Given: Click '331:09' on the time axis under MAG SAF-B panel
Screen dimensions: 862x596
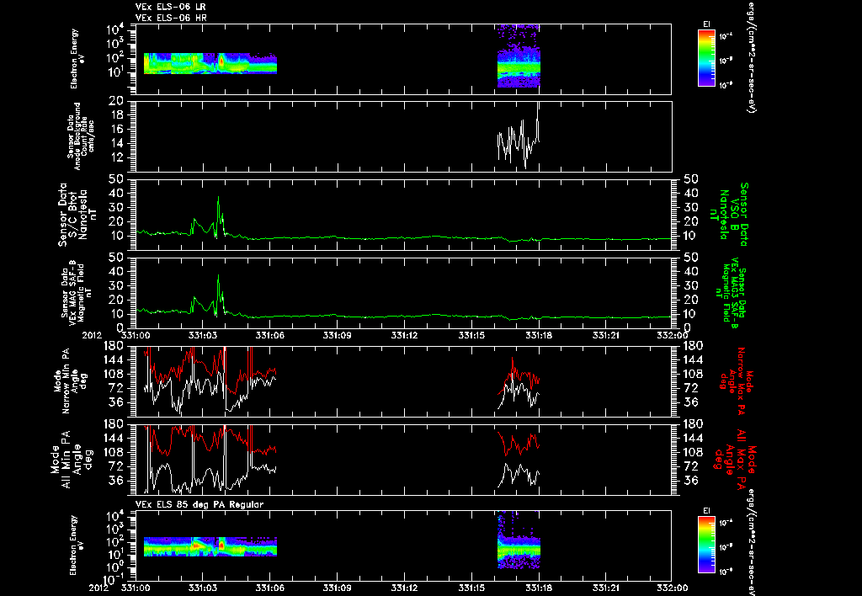Looking at the screenshot, I should point(338,335).
